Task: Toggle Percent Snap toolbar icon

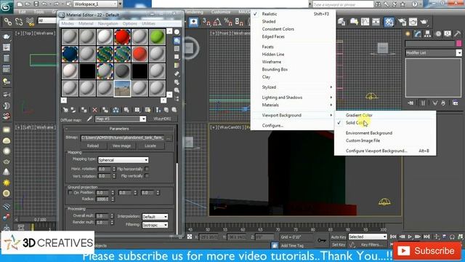Action: pos(228,22)
